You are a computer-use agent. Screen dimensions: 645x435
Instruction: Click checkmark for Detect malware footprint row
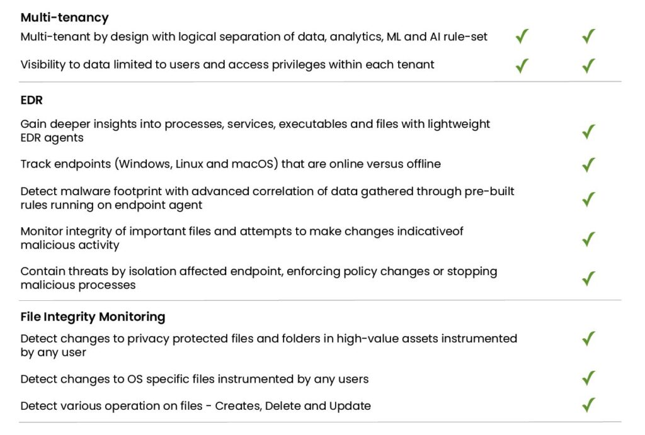(x=589, y=199)
